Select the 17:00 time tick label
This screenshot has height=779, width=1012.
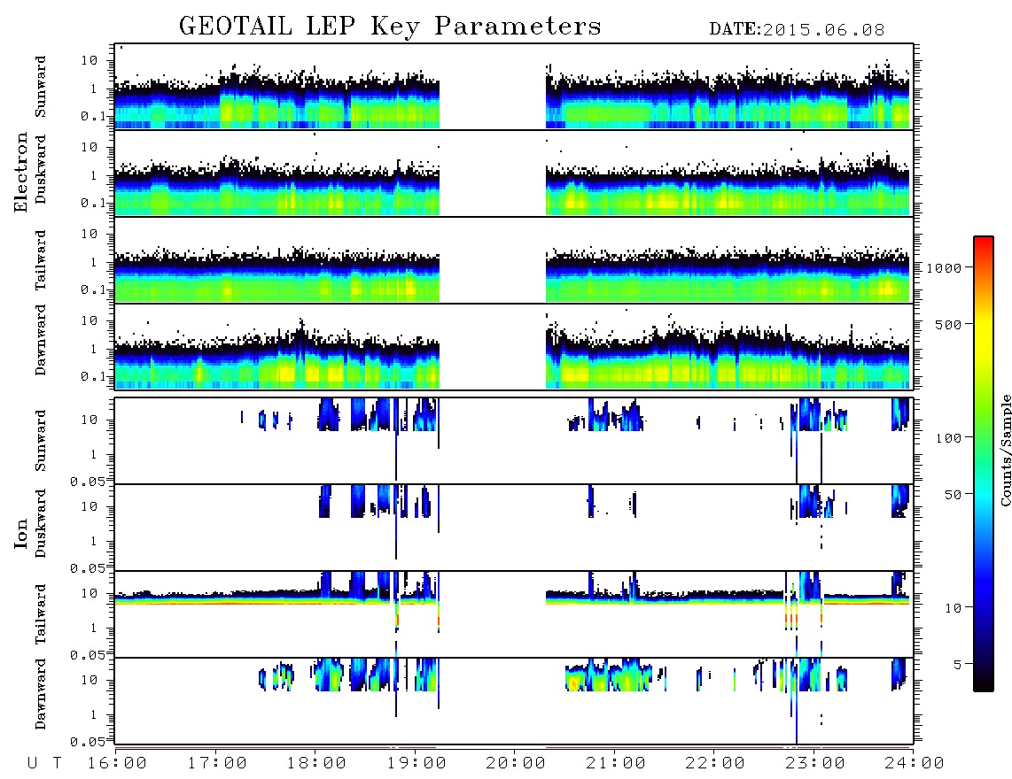pos(217,764)
